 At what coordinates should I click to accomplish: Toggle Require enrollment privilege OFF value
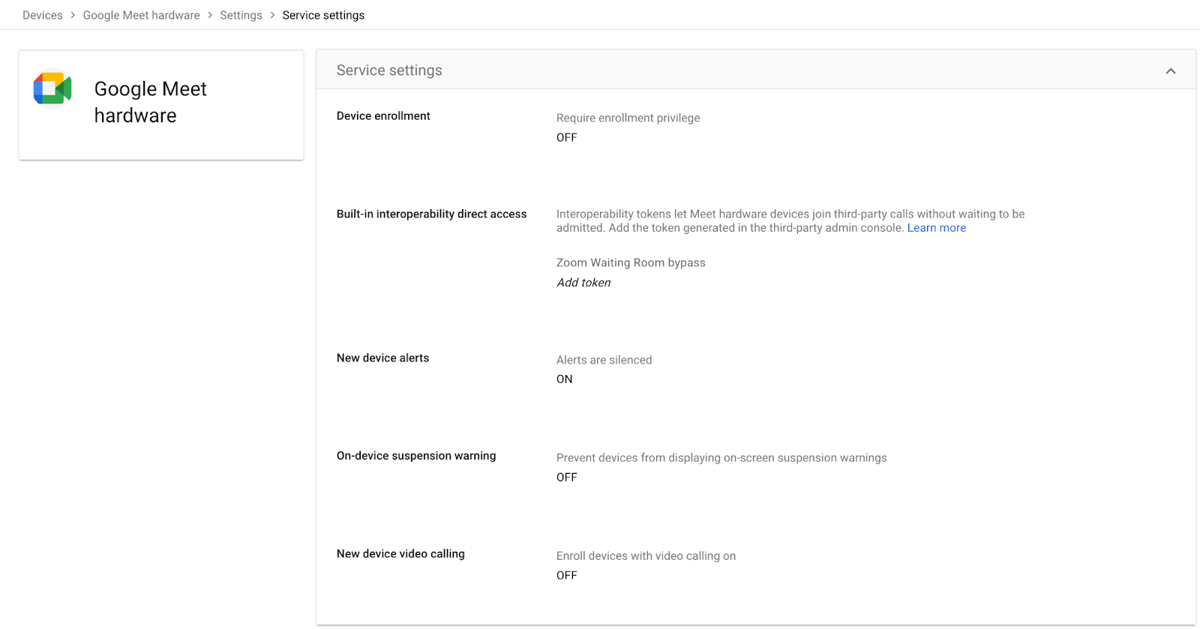coord(567,137)
